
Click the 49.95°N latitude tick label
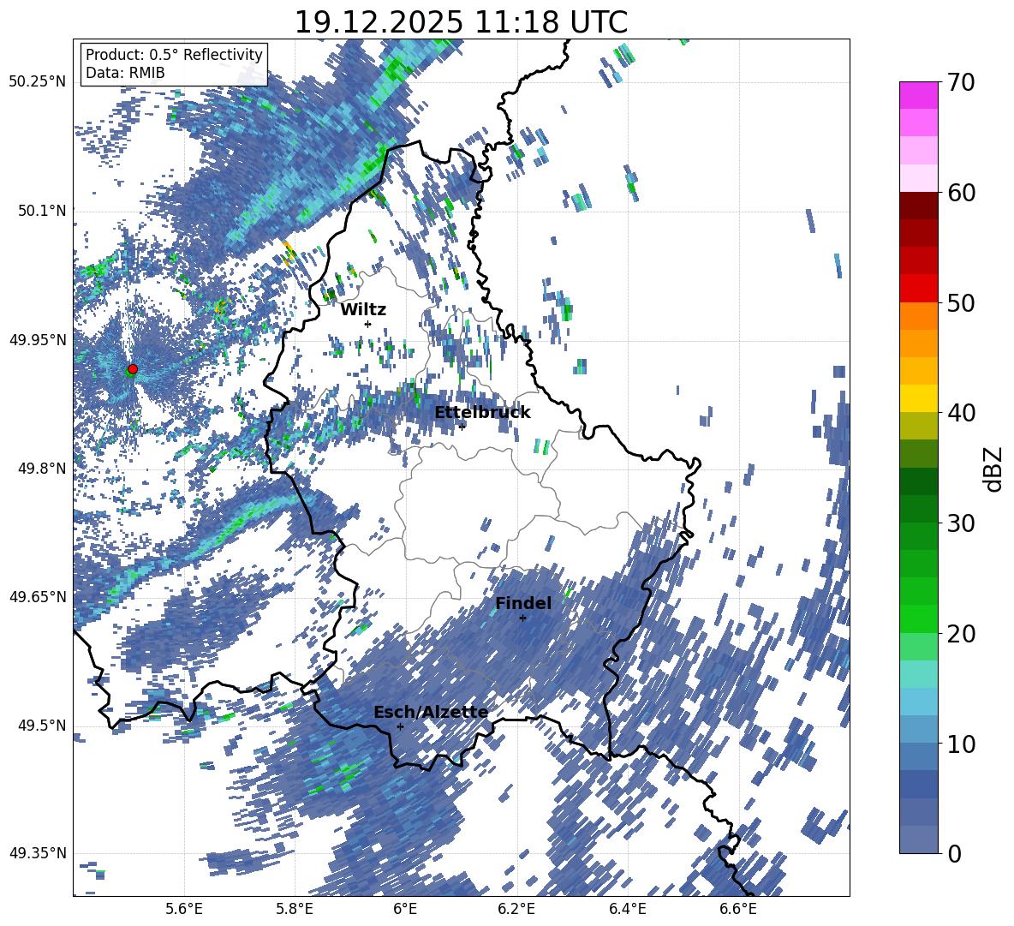(x=38, y=339)
